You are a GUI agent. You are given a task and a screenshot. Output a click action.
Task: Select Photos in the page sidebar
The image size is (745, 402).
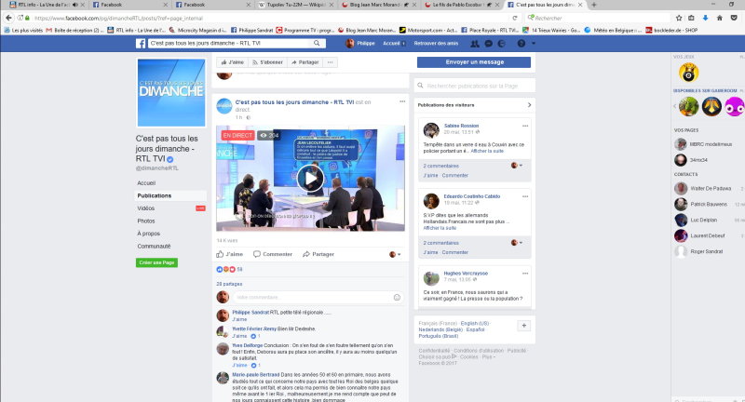click(146, 221)
